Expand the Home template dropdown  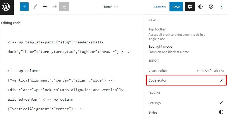110,7
